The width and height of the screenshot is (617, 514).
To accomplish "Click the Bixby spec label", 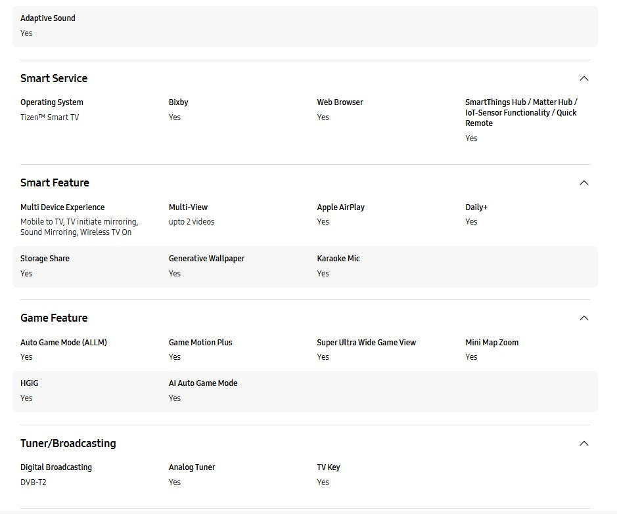I will pos(178,102).
